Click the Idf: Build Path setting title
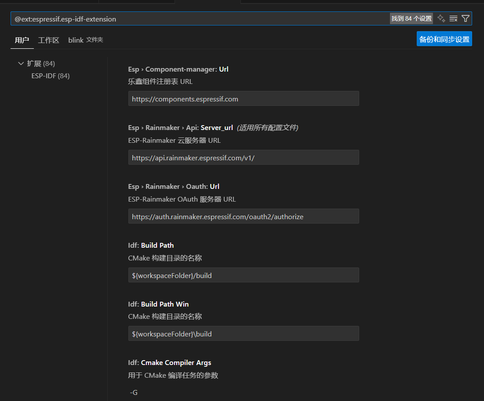This screenshot has width=484, height=401. [x=151, y=246]
